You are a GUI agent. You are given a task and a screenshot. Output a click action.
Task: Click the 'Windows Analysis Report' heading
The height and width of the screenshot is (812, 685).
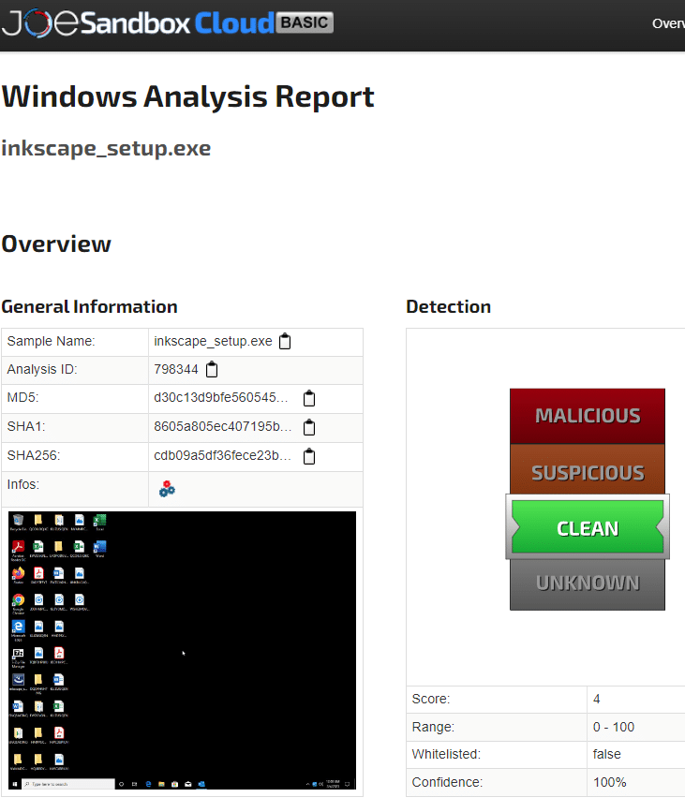[x=187, y=96]
